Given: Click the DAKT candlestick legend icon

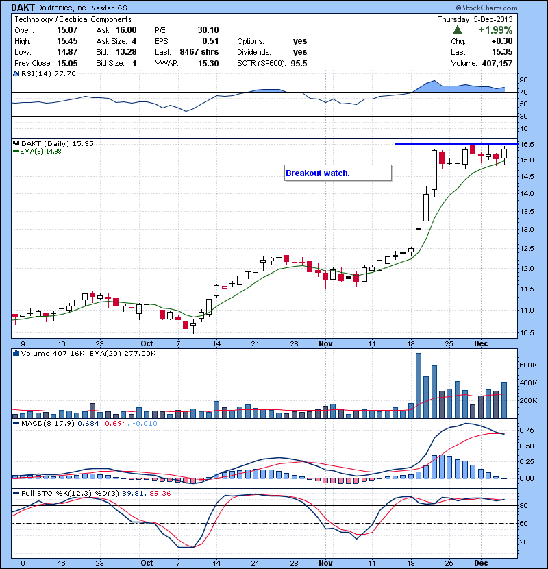Looking at the screenshot, I should pos(16,144).
